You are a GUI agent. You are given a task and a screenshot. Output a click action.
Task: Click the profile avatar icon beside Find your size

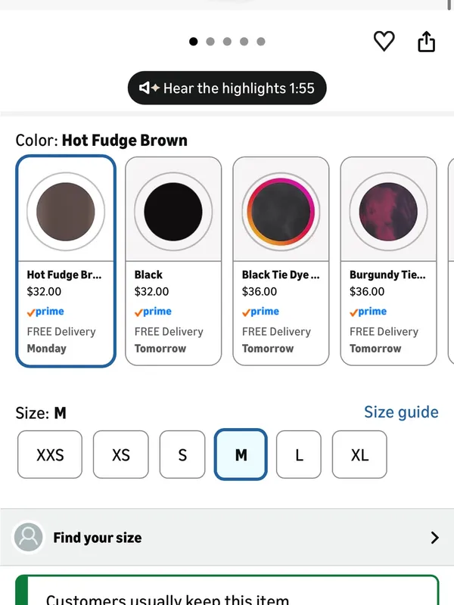pos(29,537)
